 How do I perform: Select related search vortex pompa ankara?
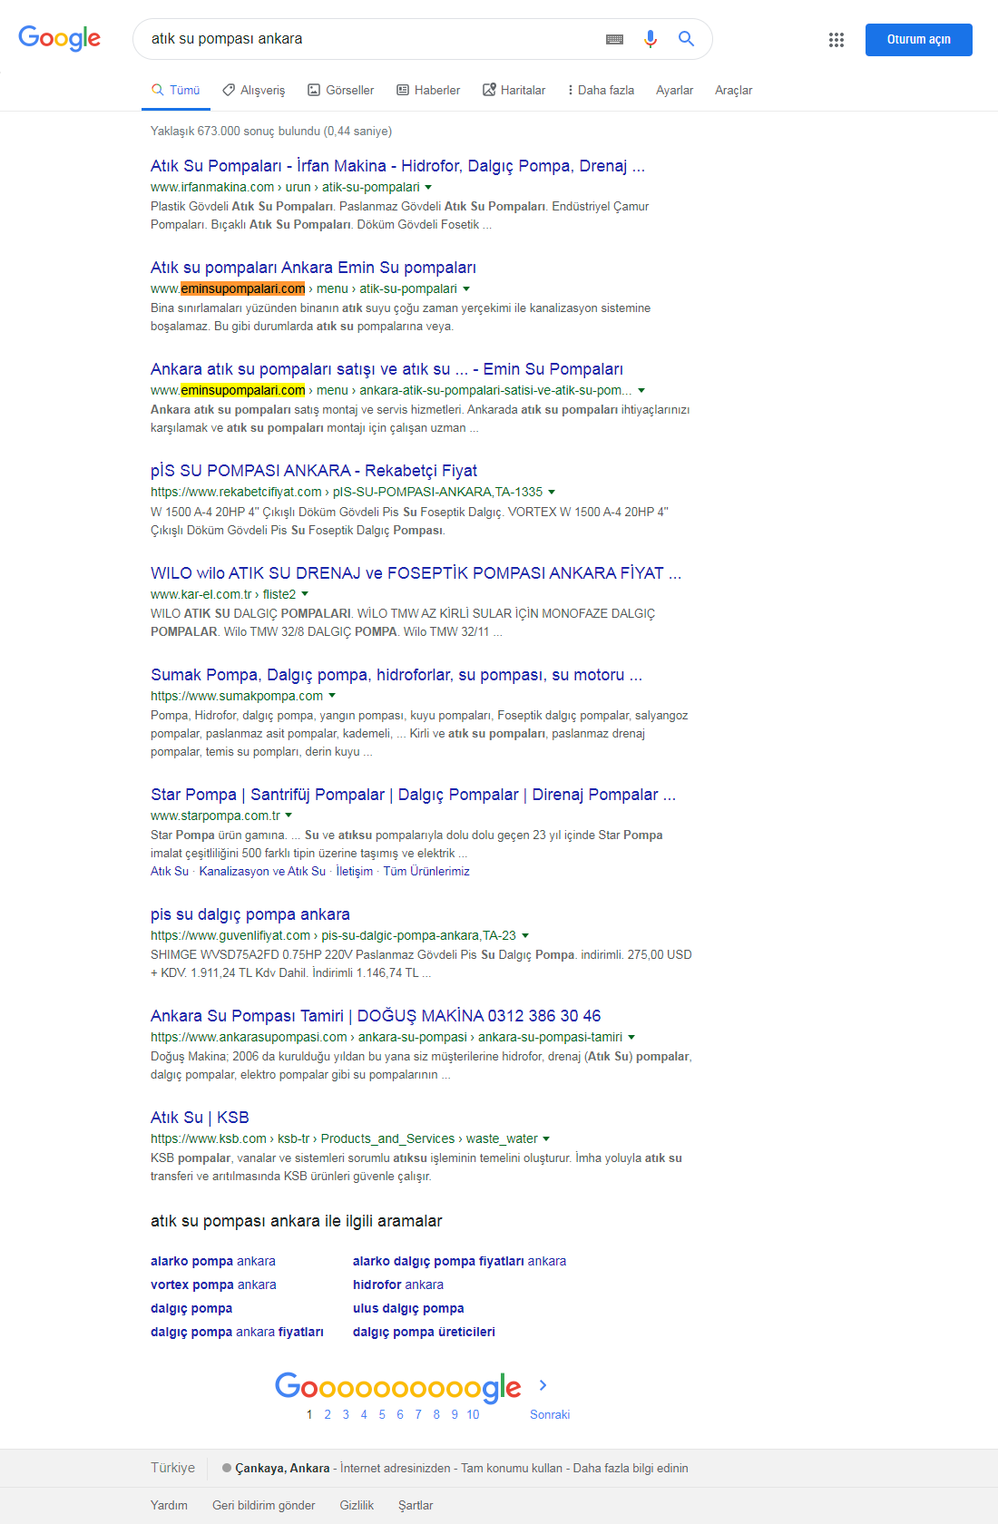point(213,1285)
